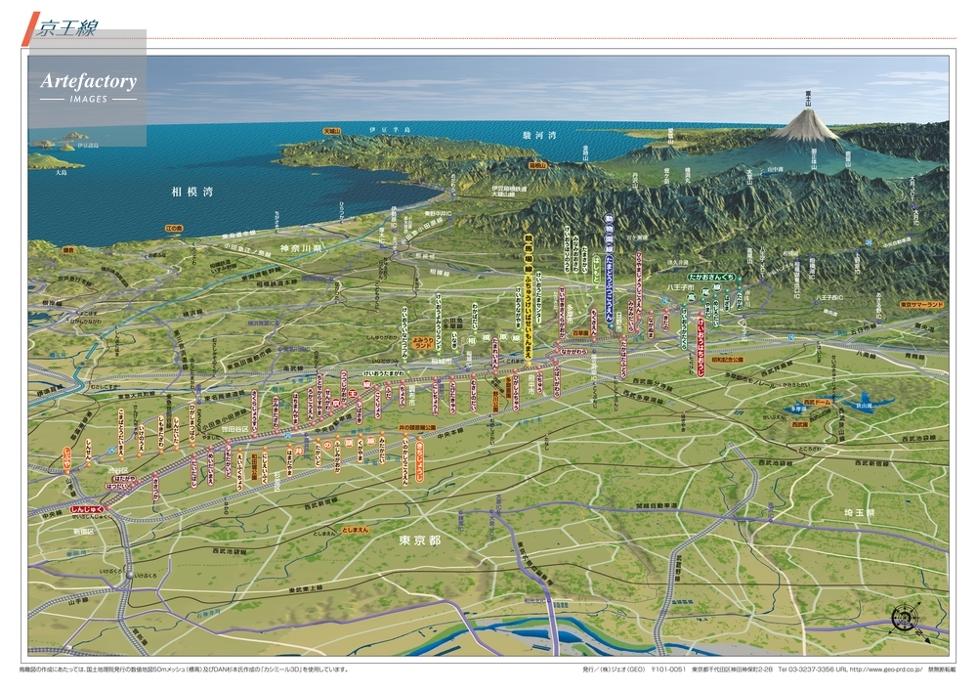The width and height of the screenshot is (977, 691).
Task: Click the 東京都 prefecture label
Action: tap(421, 540)
